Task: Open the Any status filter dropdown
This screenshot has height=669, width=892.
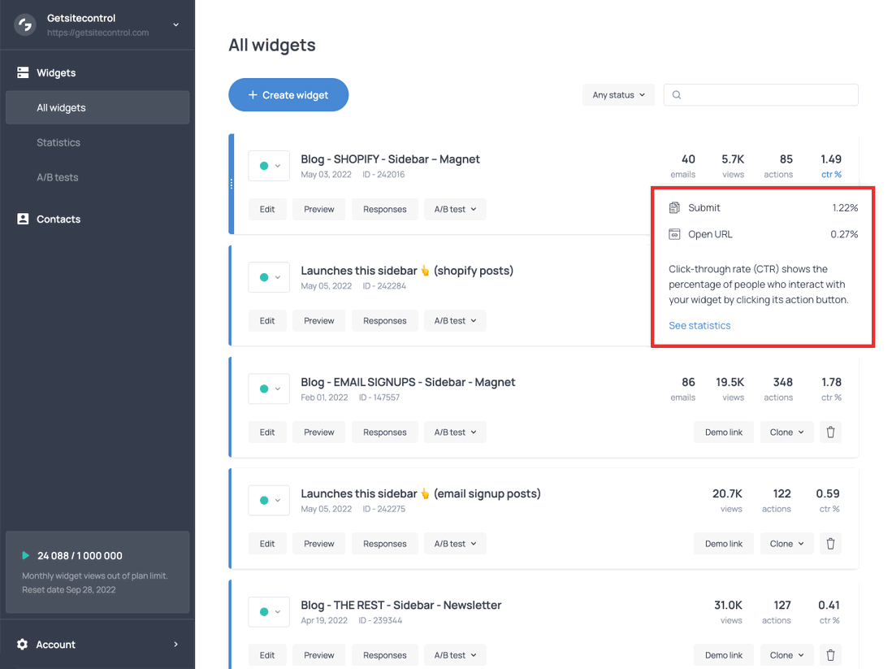Action: pyautogui.click(x=618, y=94)
